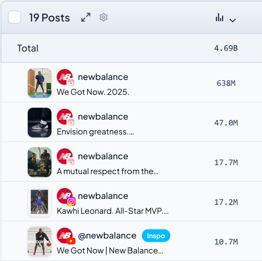Click the Total row label
The height and width of the screenshot is (261, 262).
click(x=28, y=48)
